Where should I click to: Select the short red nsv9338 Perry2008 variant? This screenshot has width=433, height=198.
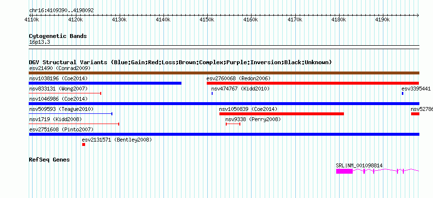click(233, 124)
